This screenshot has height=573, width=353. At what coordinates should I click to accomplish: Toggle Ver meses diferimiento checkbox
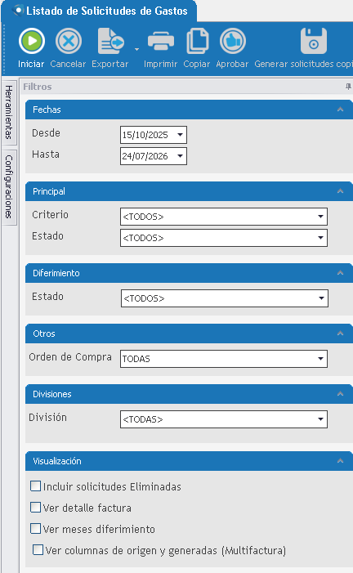(35, 529)
